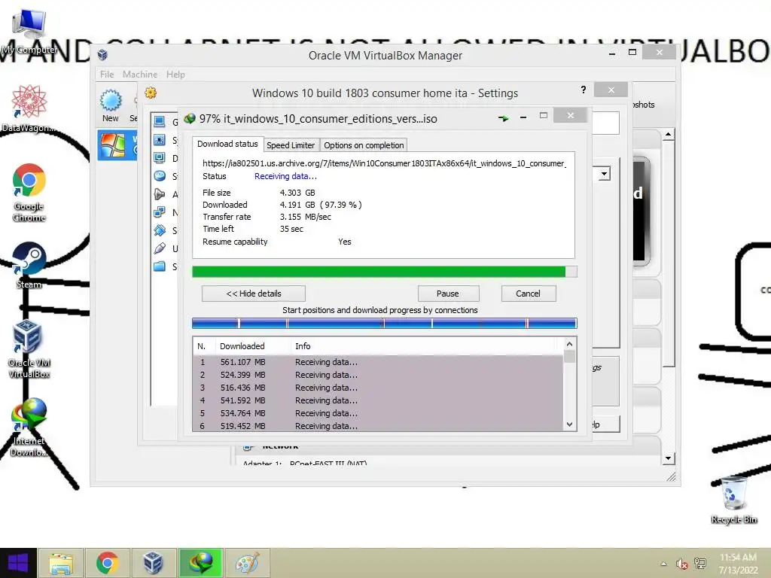Switch to VirtualBox on the taskbar

point(153,563)
